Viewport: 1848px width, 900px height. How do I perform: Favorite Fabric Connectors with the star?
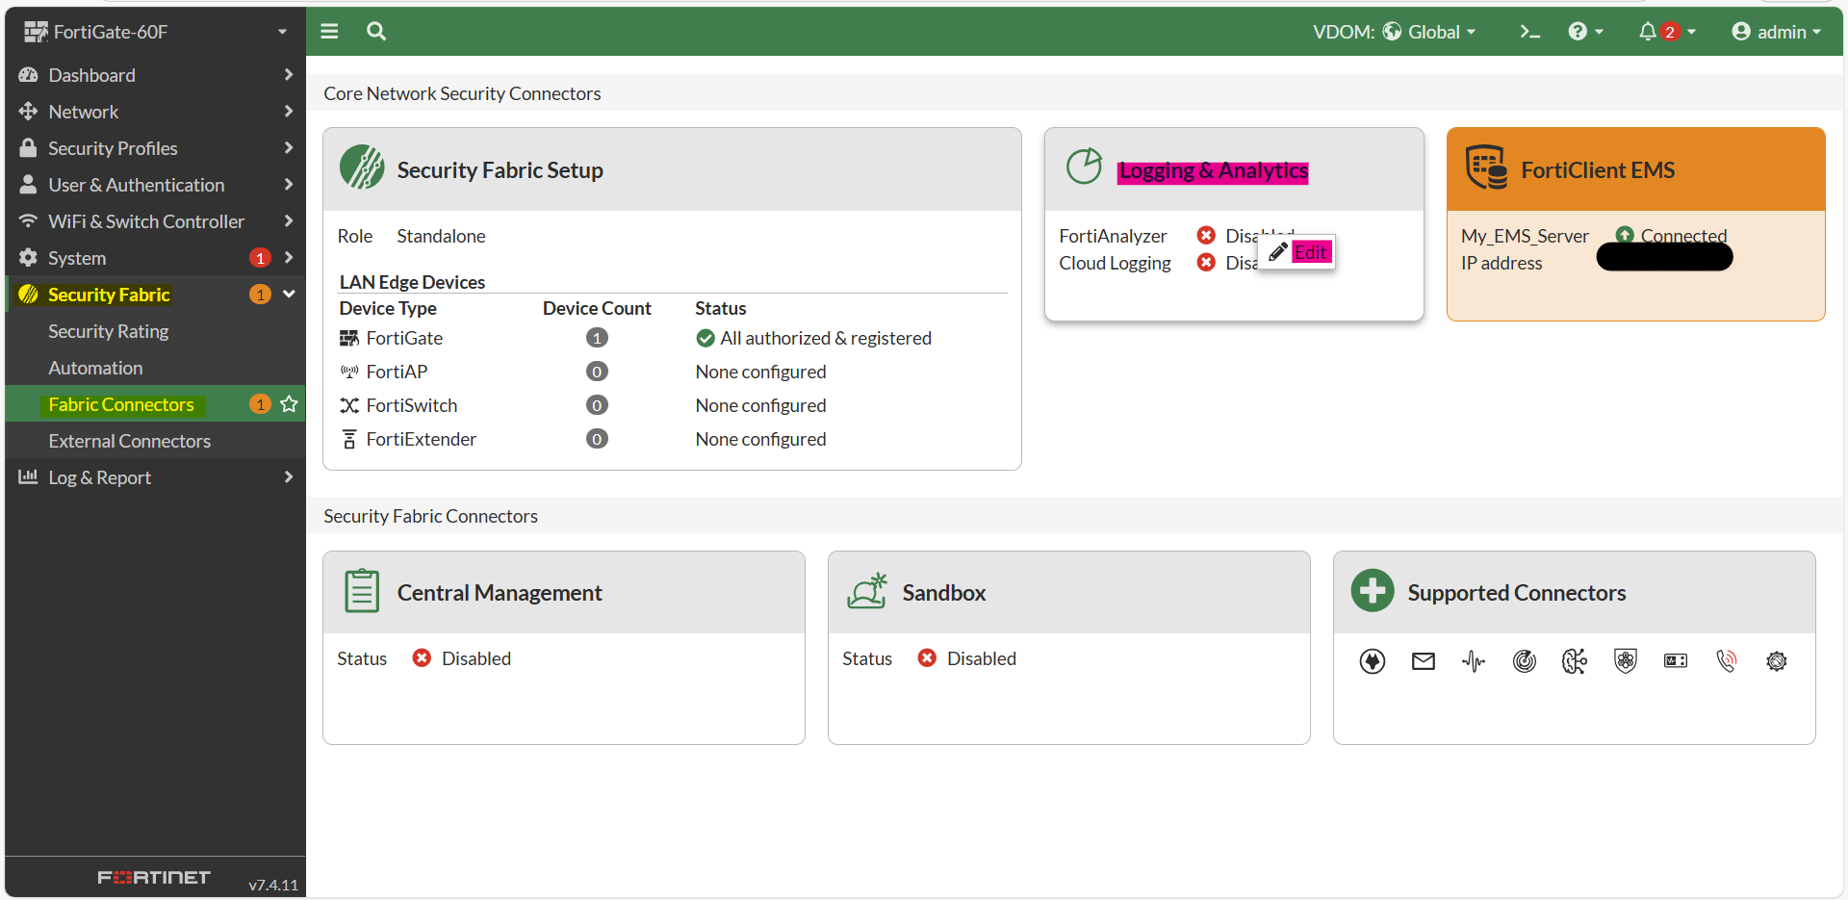point(289,404)
